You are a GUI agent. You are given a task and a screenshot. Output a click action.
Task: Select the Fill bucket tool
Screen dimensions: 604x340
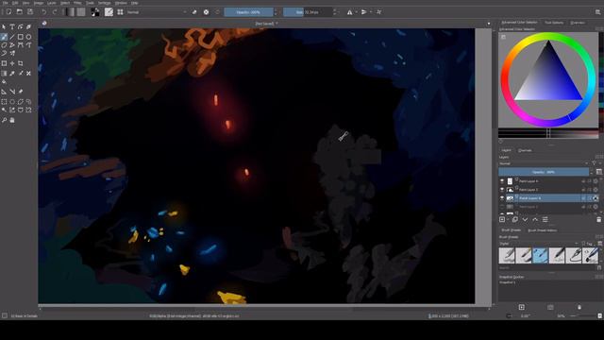[x=4, y=82]
